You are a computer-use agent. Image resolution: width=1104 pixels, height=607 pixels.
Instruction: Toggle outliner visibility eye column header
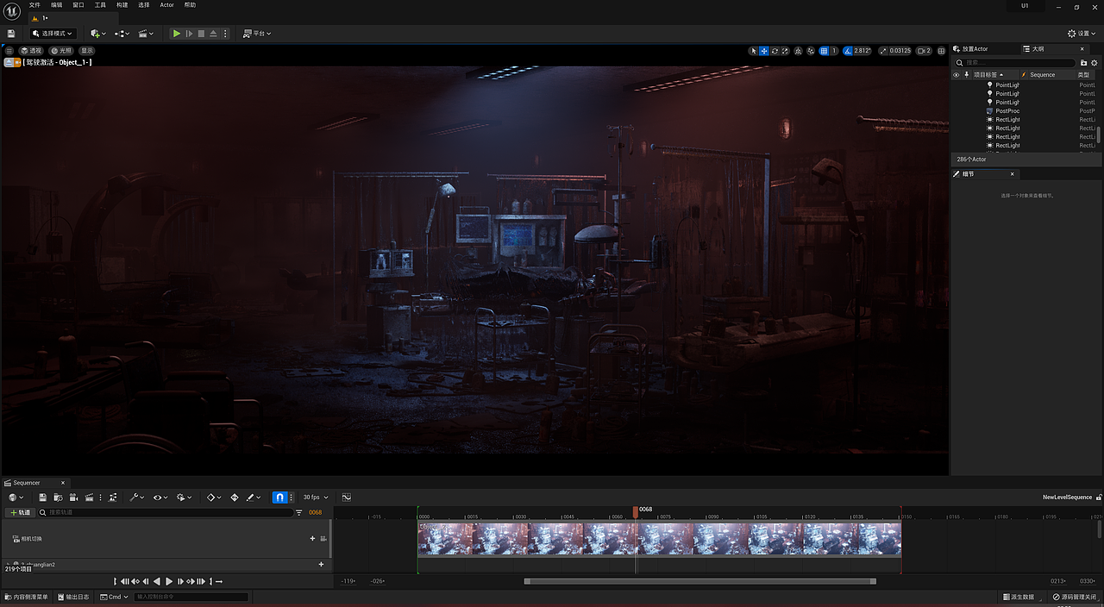[956, 75]
